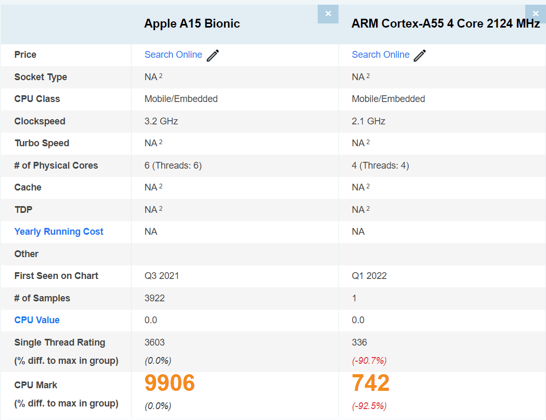Select the 3.2 GHz clockspeed value

pos(161,121)
